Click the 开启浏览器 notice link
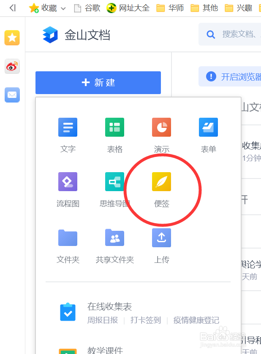 pyautogui.click(x=241, y=77)
